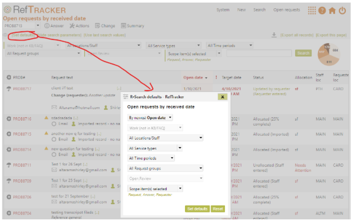Expand the [...] after 'testing transcripot fileds'
Image resolution: width=355 pixels, height=224 pixels.
coord(97,213)
